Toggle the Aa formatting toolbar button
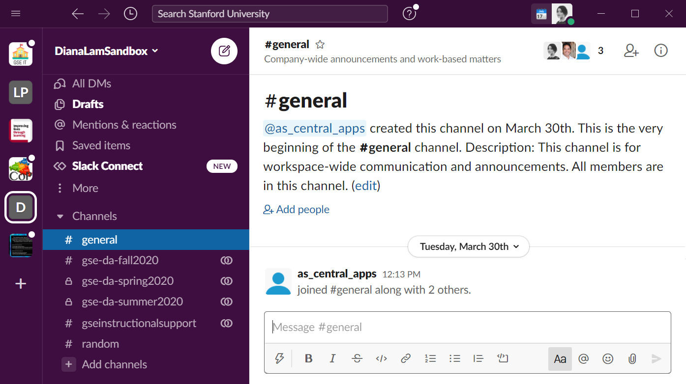This screenshot has height=384, width=686. [x=560, y=359]
